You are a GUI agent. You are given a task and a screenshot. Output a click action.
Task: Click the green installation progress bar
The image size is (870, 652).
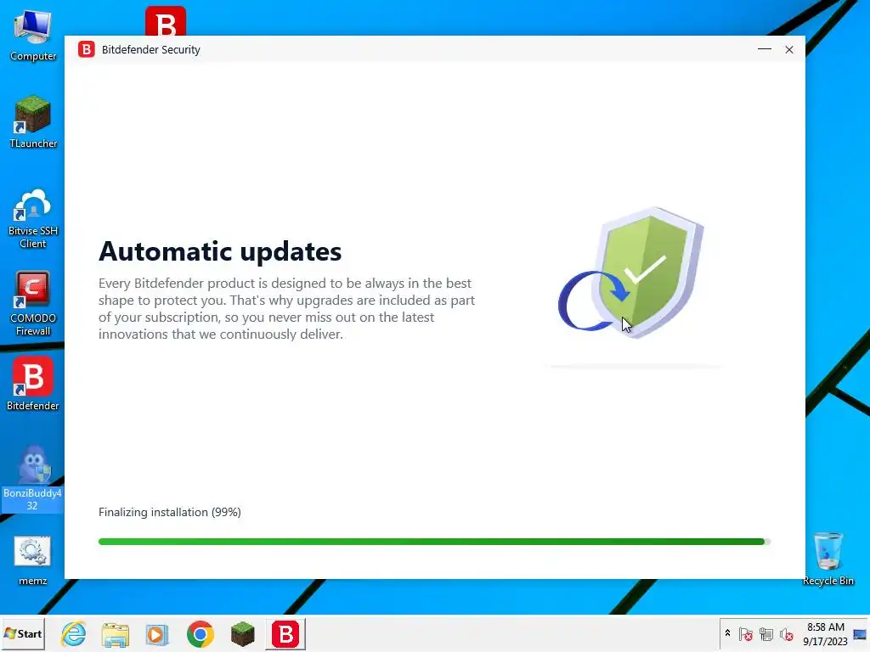pos(434,542)
